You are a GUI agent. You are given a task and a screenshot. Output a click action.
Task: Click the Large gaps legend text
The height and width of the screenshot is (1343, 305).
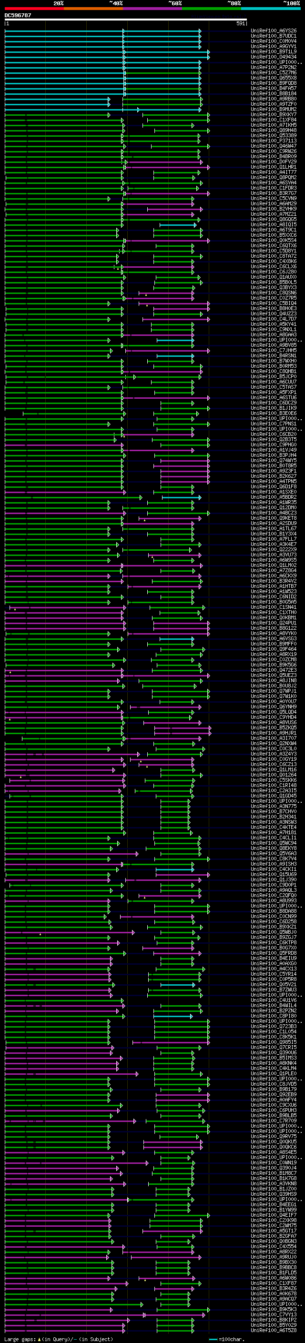pos(59,1339)
